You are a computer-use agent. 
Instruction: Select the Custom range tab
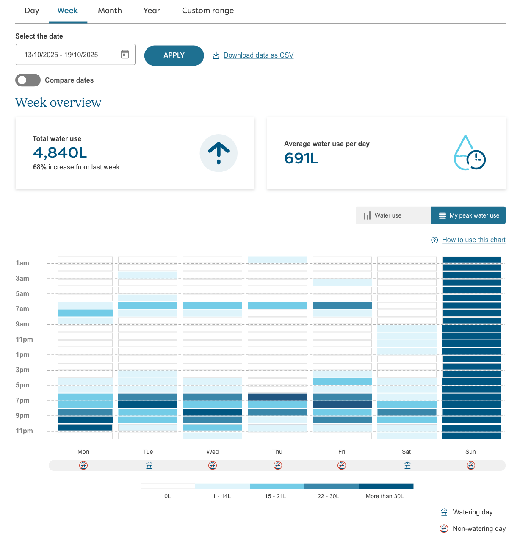[207, 11]
